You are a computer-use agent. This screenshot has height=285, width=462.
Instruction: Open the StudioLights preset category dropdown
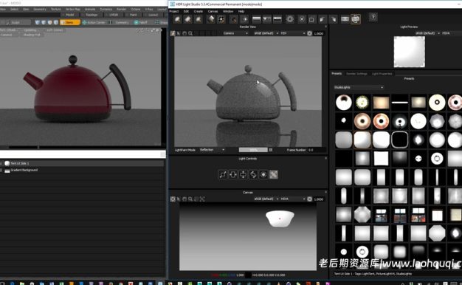point(359,87)
